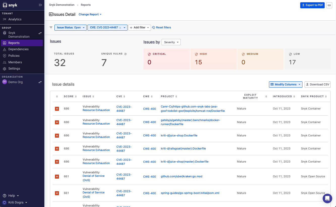Click the filter lines icon before Issue Status
This screenshot has width=336, height=207.
[x=51, y=27]
